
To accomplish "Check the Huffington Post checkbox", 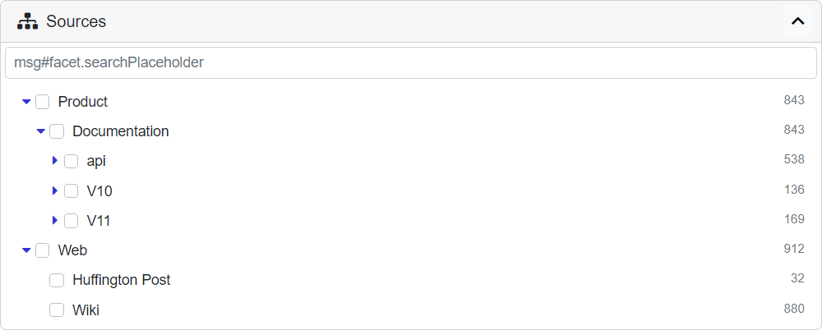I will coord(57,280).
